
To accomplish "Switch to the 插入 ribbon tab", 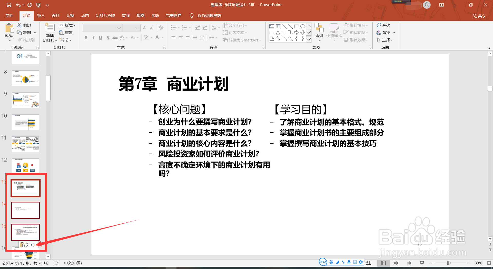I will 41,16.
